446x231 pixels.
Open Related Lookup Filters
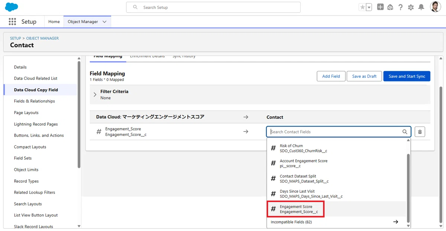(35, 192)
